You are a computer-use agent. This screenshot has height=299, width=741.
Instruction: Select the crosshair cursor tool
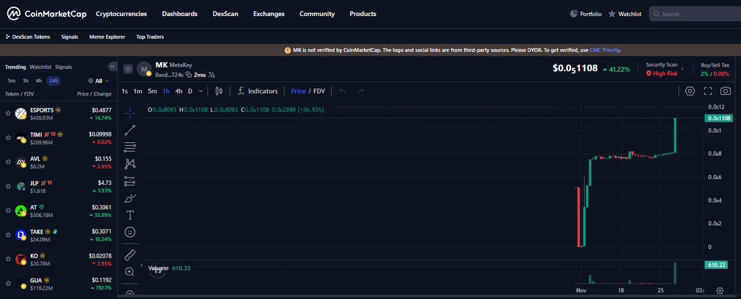[x=130, y=112]
